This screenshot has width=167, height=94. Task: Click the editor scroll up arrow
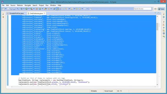tap(157, 16)
